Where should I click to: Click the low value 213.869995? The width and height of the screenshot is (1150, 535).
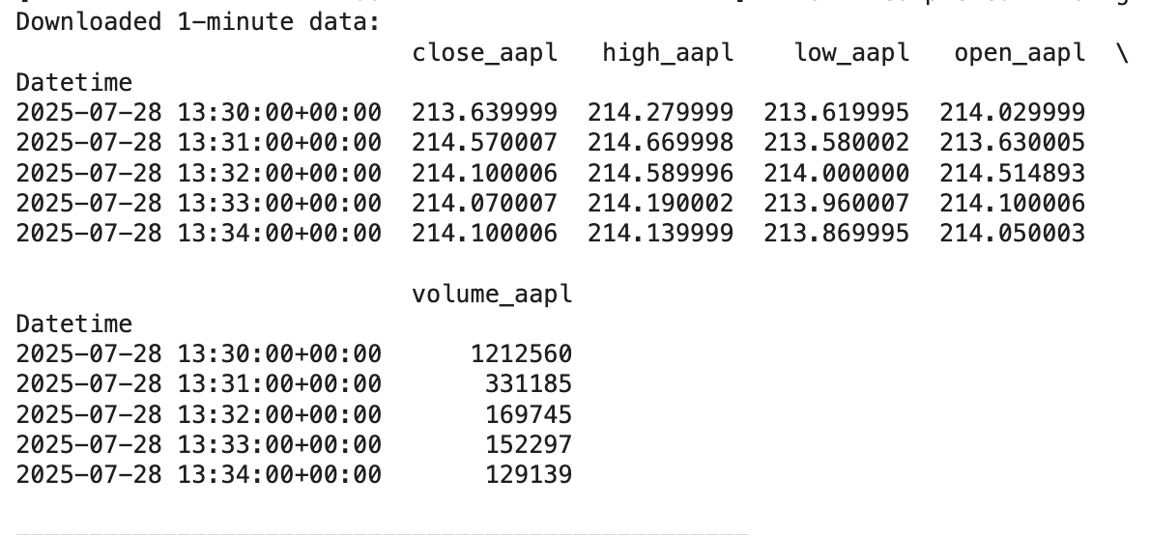coord(837,234)
